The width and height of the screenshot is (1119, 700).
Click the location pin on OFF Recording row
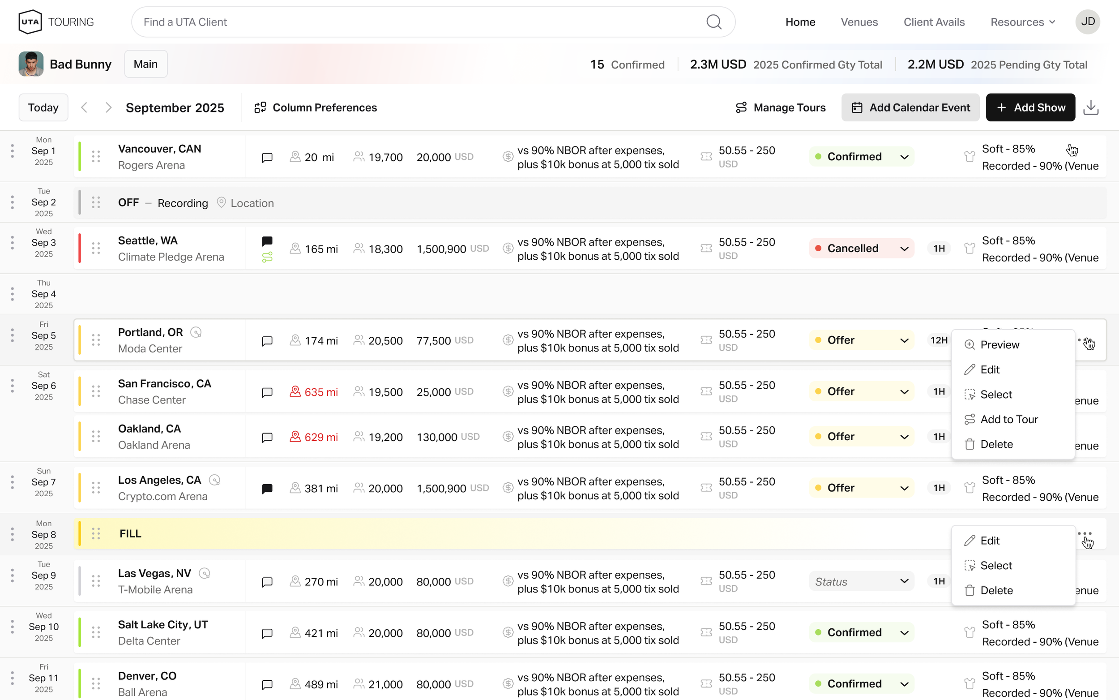click(x=221, y=203)
